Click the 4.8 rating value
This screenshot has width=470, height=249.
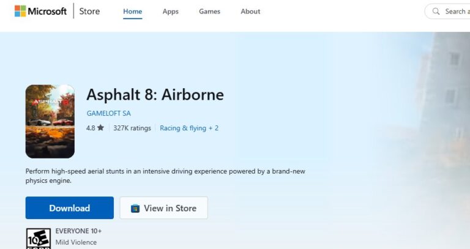91,128
